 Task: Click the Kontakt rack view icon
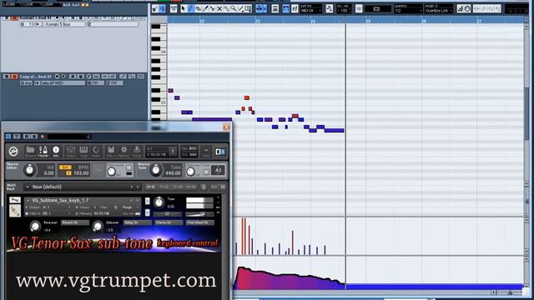220,152
